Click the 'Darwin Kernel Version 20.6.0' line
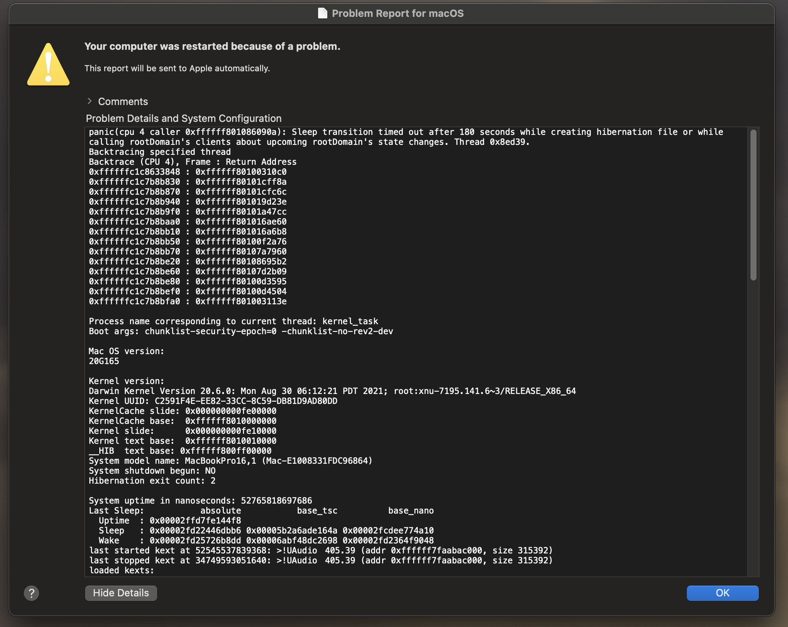788x627 pixels. point(332,391)
